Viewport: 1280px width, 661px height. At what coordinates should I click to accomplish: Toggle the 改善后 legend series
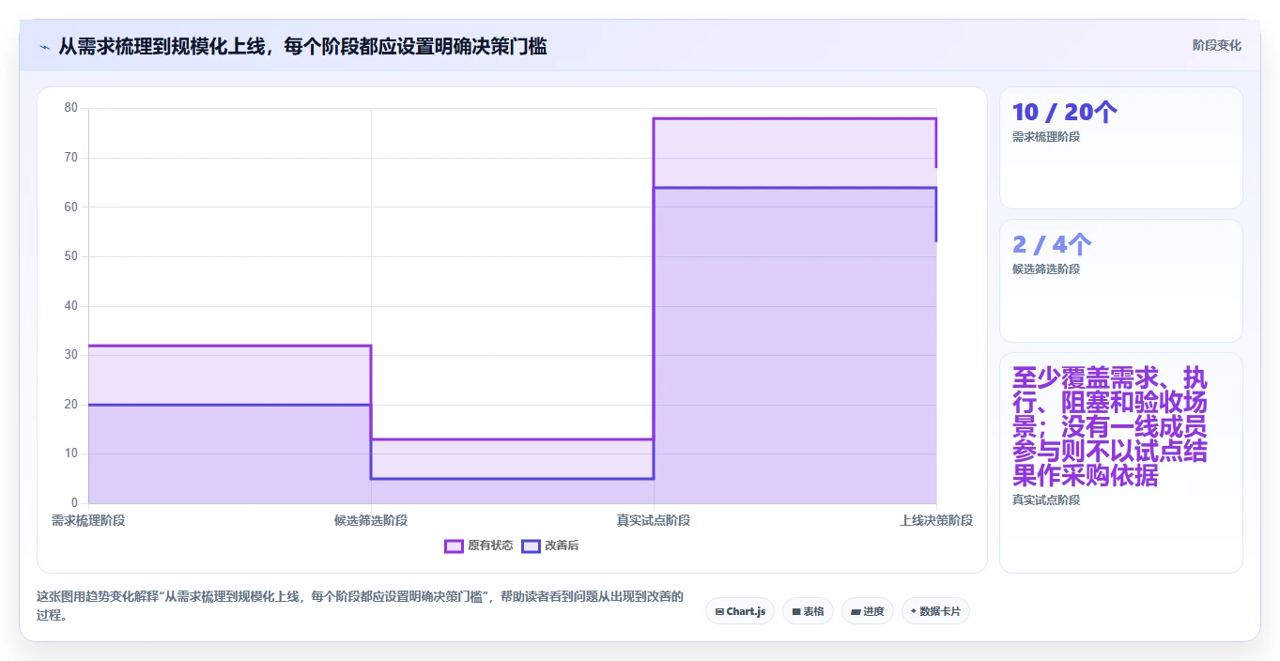(550, 546)
